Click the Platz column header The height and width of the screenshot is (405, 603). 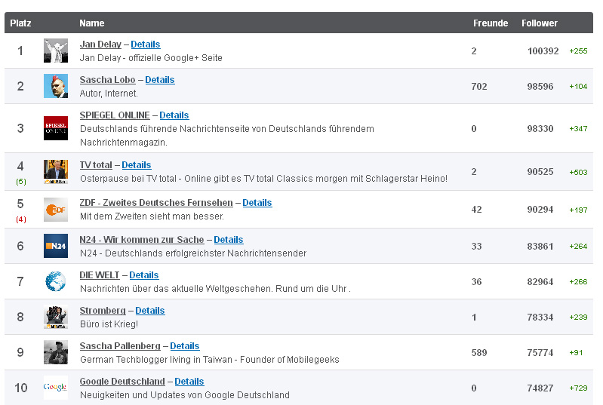pos(20,23)
